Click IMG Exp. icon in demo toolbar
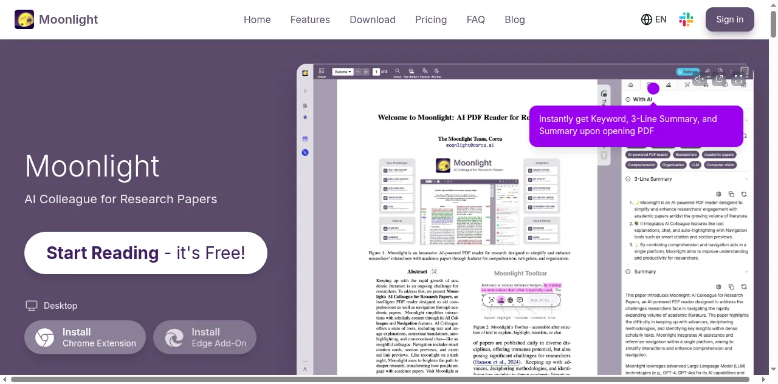 pyautogui.click(x=436, y=72)
